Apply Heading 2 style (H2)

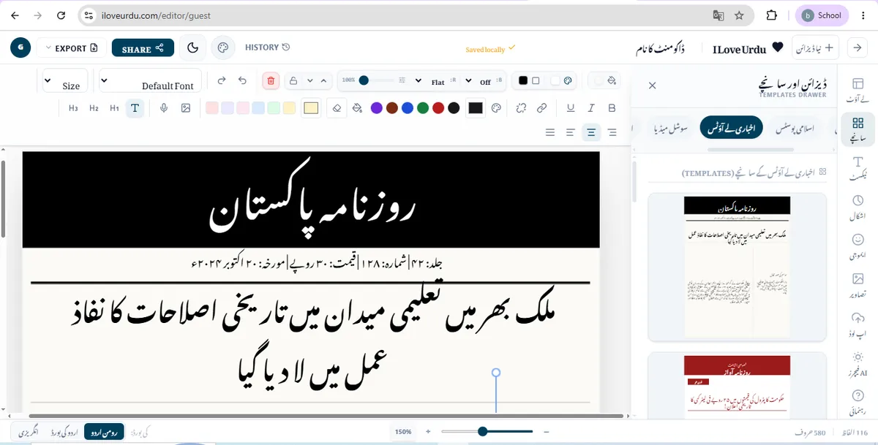tap(94, 108)
